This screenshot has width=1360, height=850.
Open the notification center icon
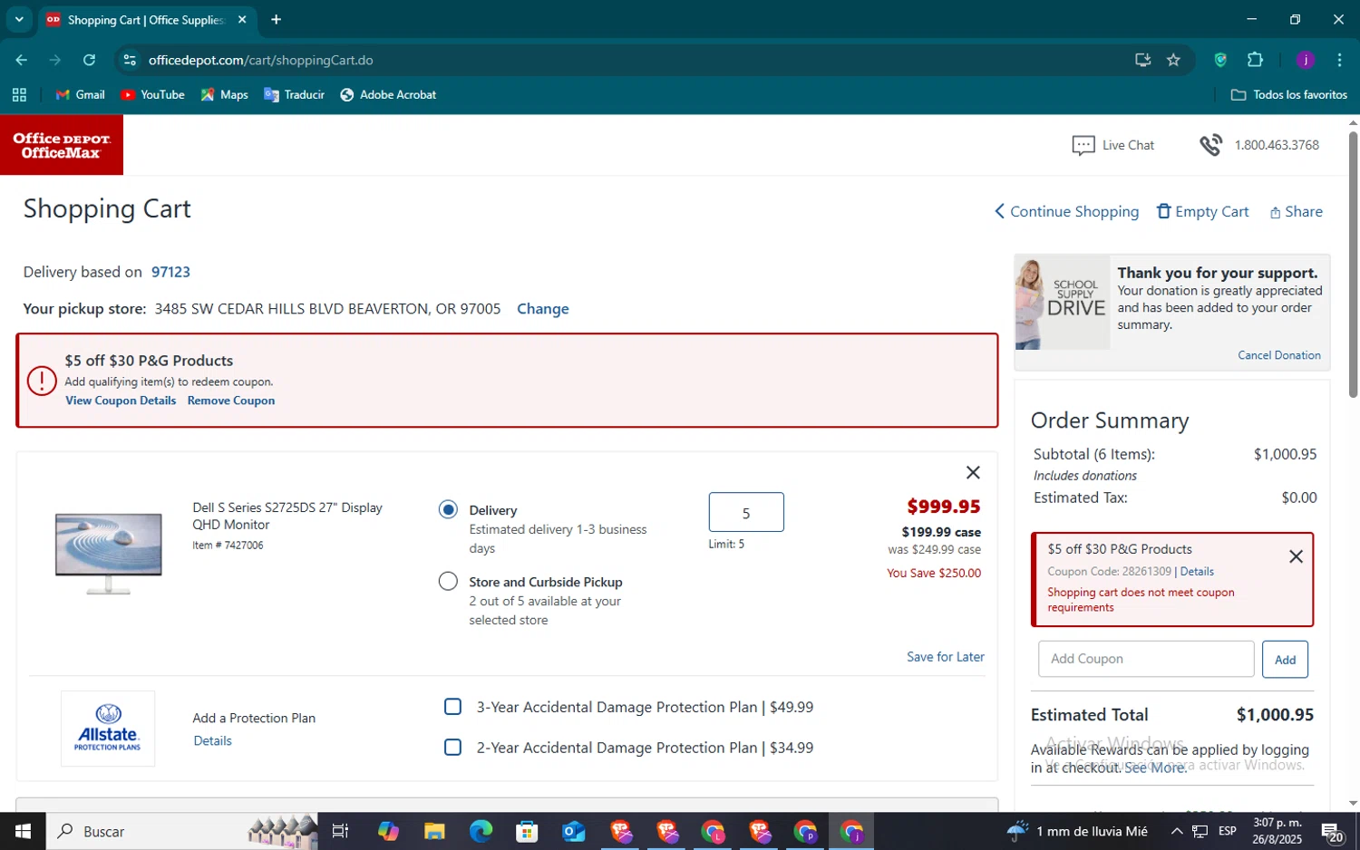[x=1332, y=831]
